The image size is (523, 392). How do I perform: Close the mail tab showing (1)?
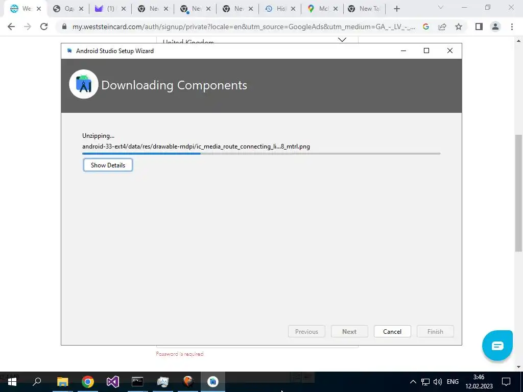pyautogui.click(x=124, y=9)
